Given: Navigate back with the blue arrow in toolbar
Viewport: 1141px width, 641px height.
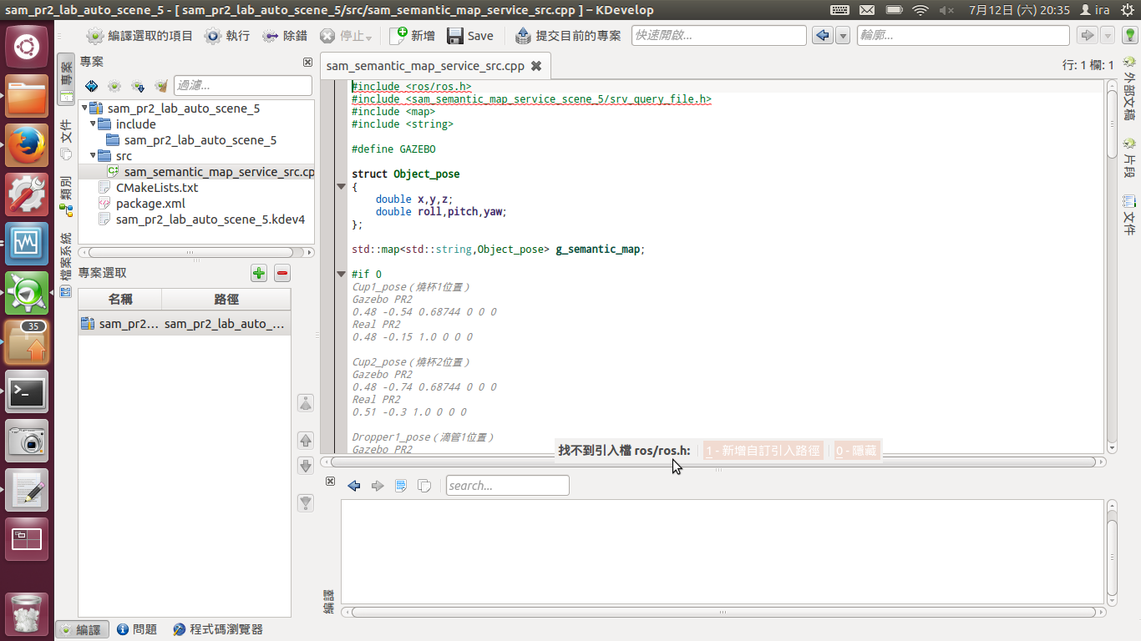Looking at the screenshot, I should tap(823, 36).
